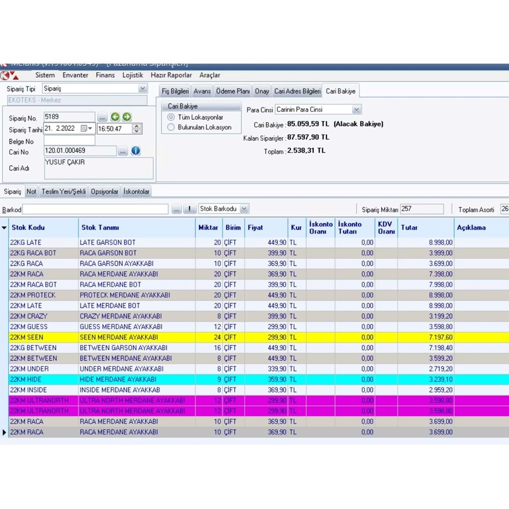The width and height of the screenshot is (509, 509).
Task: Switch to the Not tab
Action: (32, 191)
